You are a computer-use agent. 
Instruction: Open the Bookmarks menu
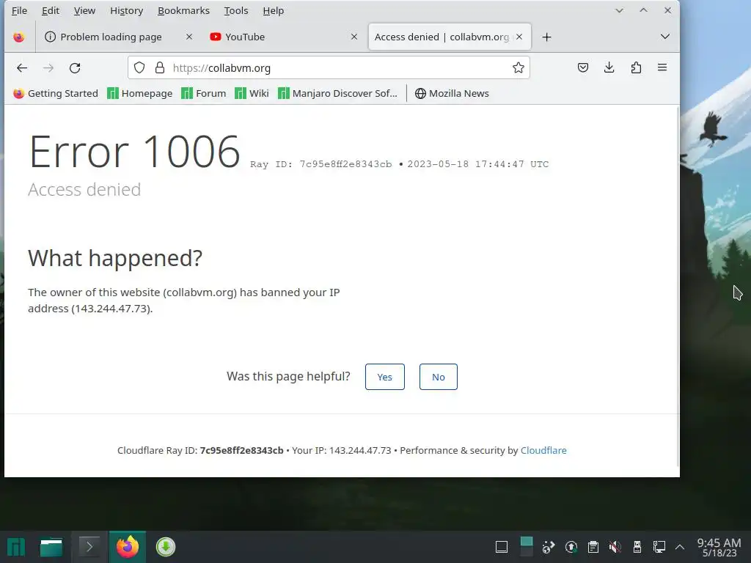(x=183, y=10)
